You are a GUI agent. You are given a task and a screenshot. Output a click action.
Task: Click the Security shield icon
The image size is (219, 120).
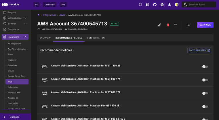point(5,24)
